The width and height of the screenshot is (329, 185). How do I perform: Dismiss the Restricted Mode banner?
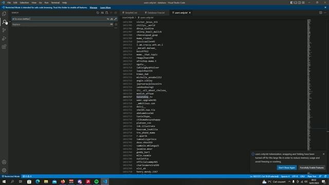pyautogui.click(x=325, y=7)
